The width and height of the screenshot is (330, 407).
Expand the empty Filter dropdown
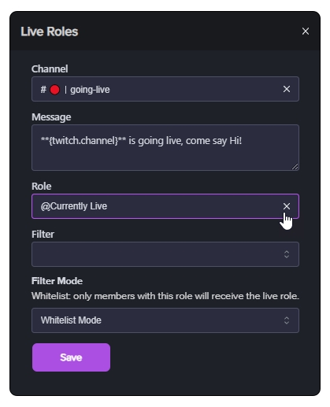tap(165, 254)
